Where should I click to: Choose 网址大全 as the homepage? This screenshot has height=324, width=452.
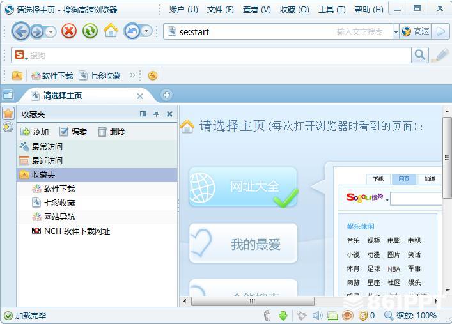243,187
